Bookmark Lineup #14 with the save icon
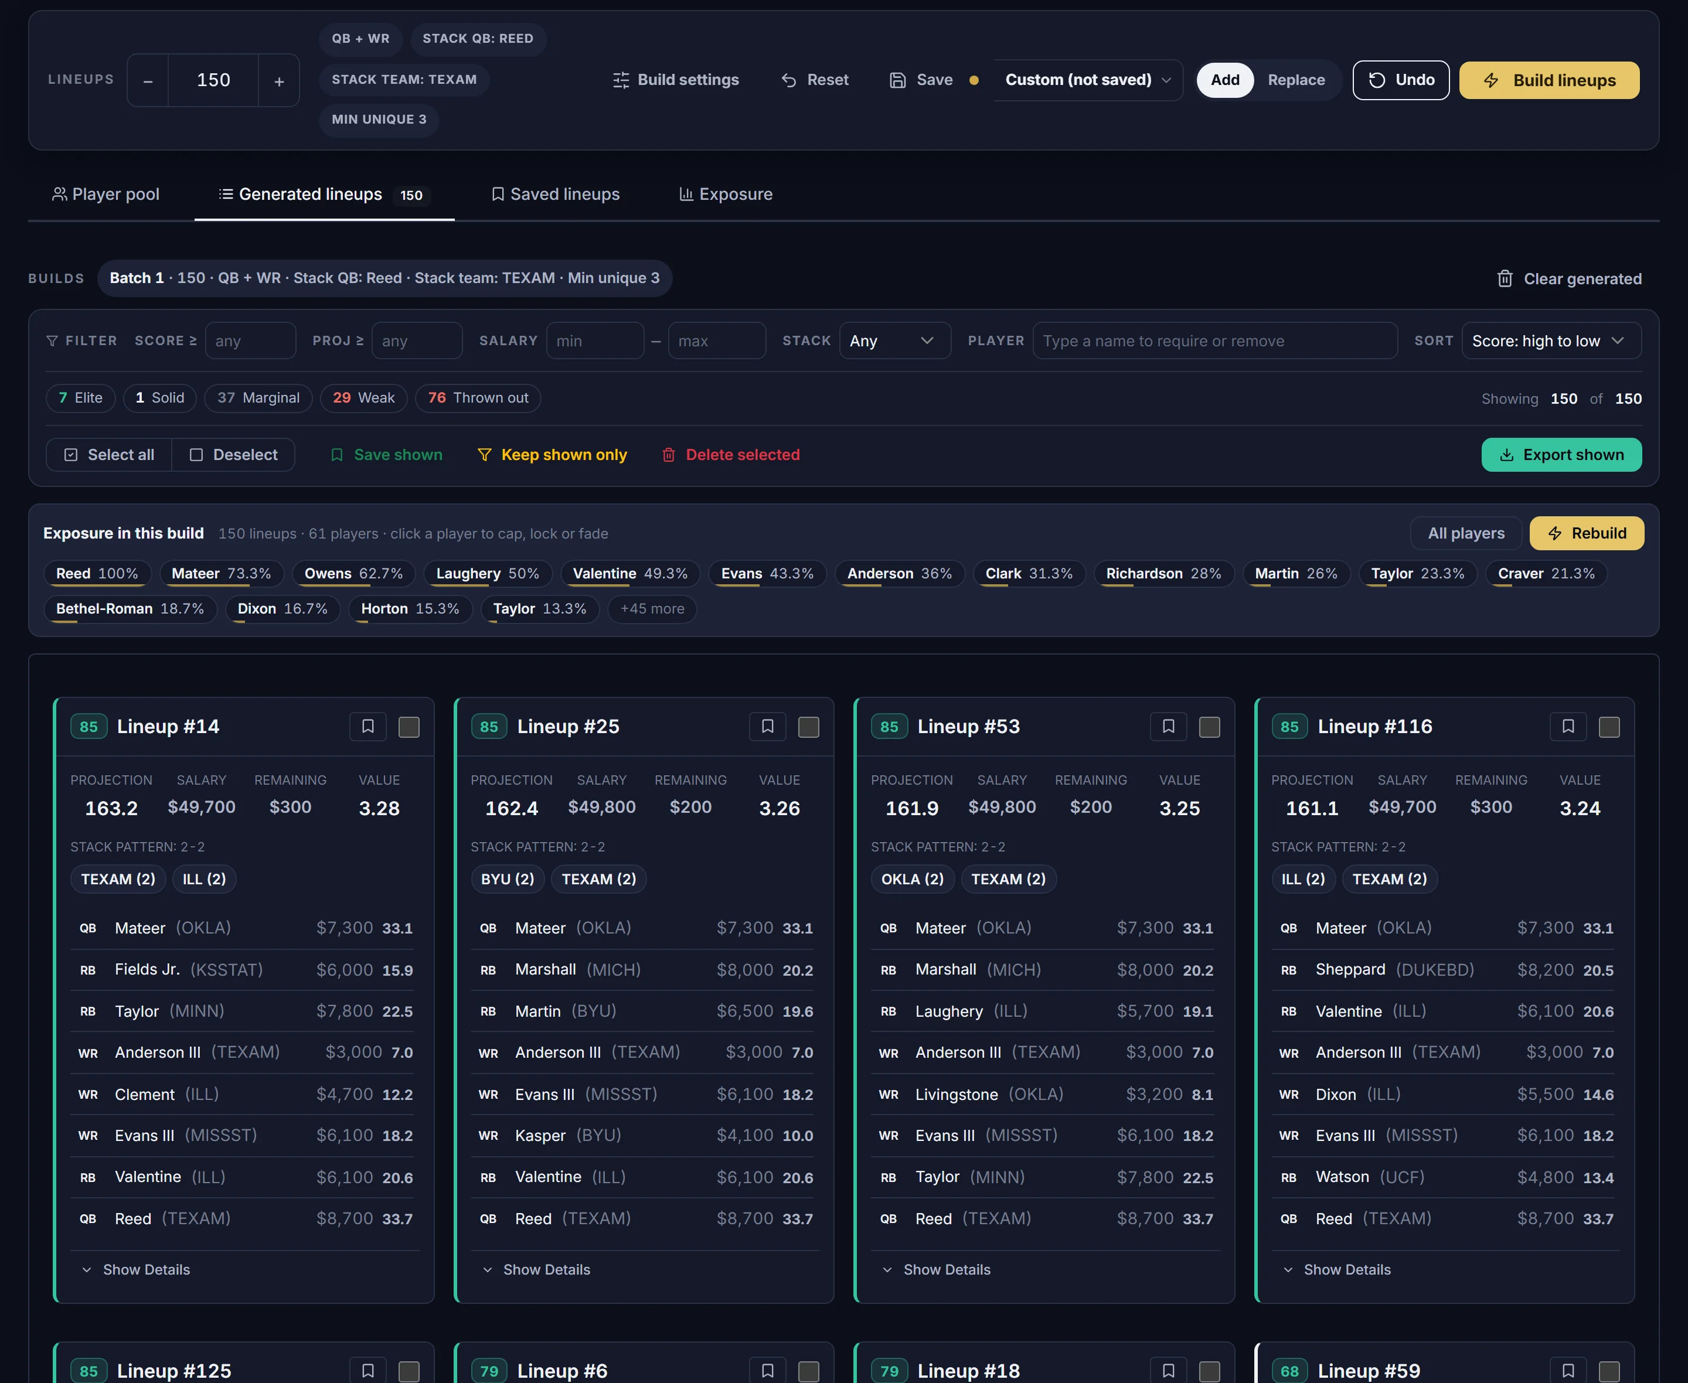1688x1383 pixels. [367, 727]
